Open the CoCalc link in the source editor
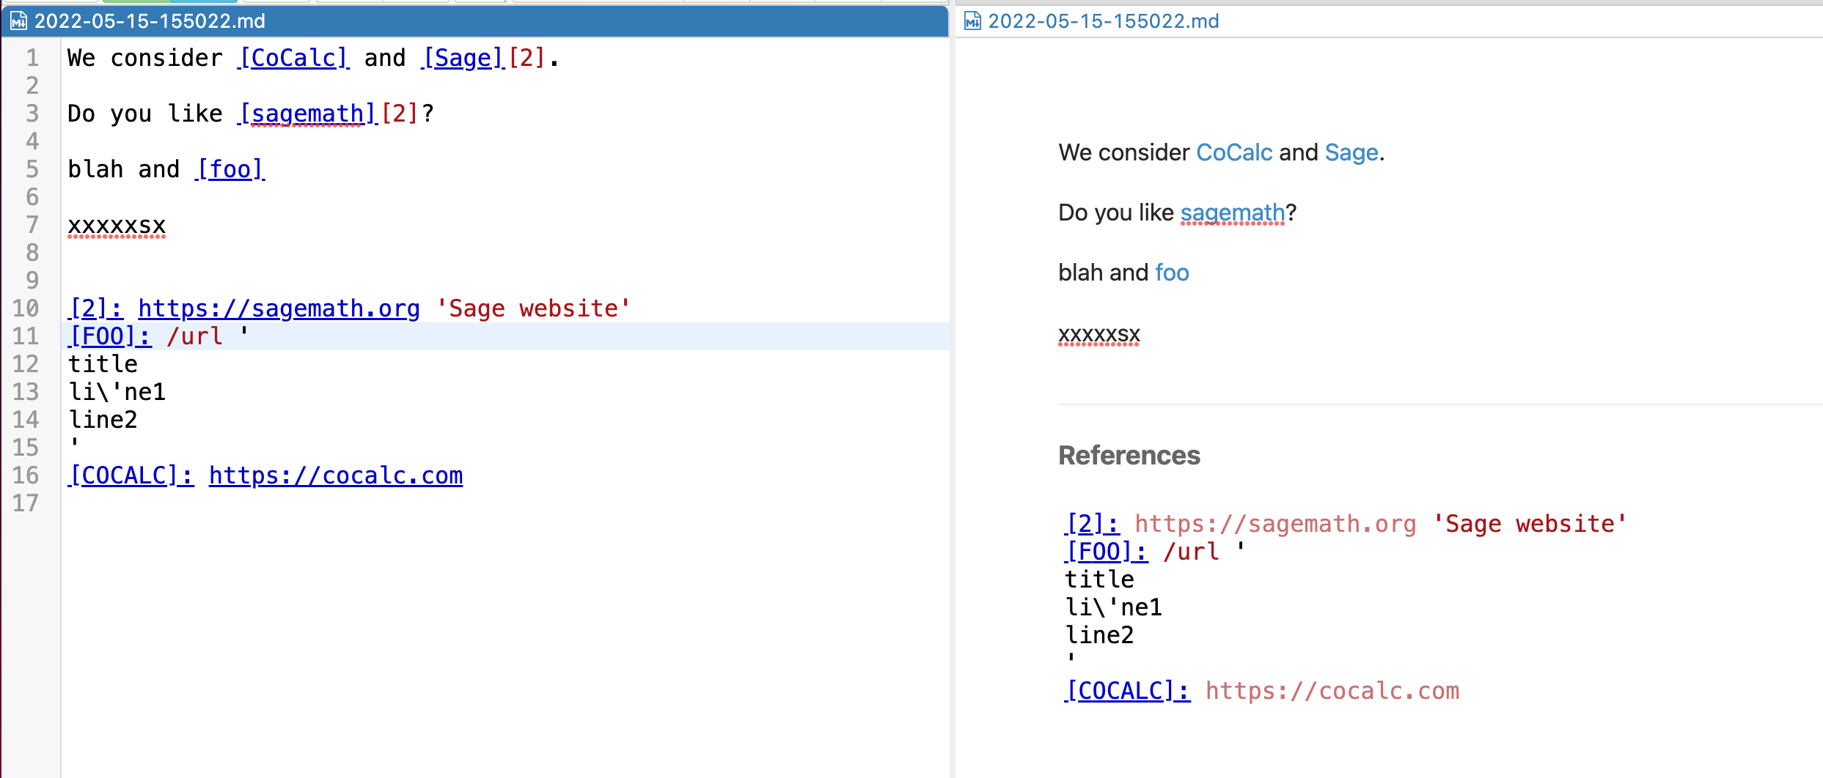Screen dimensions: 1823x778 point(293,58)
